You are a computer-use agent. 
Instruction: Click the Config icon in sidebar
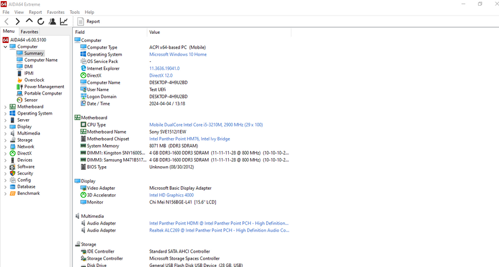[x=13, y=180]
